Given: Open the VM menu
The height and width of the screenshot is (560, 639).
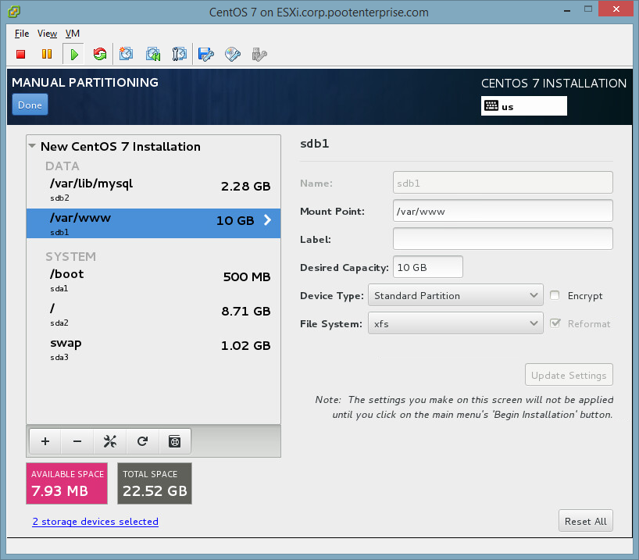Looking at the screenshot, I should tap(73, 34).
